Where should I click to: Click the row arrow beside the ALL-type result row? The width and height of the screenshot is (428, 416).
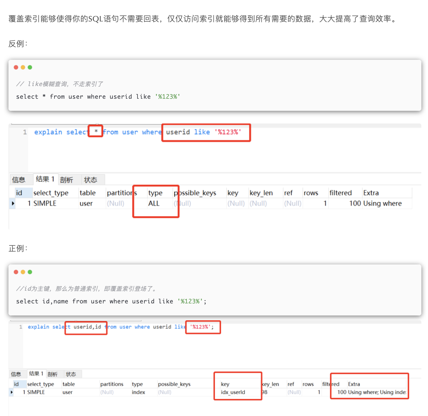pos(13,203)
